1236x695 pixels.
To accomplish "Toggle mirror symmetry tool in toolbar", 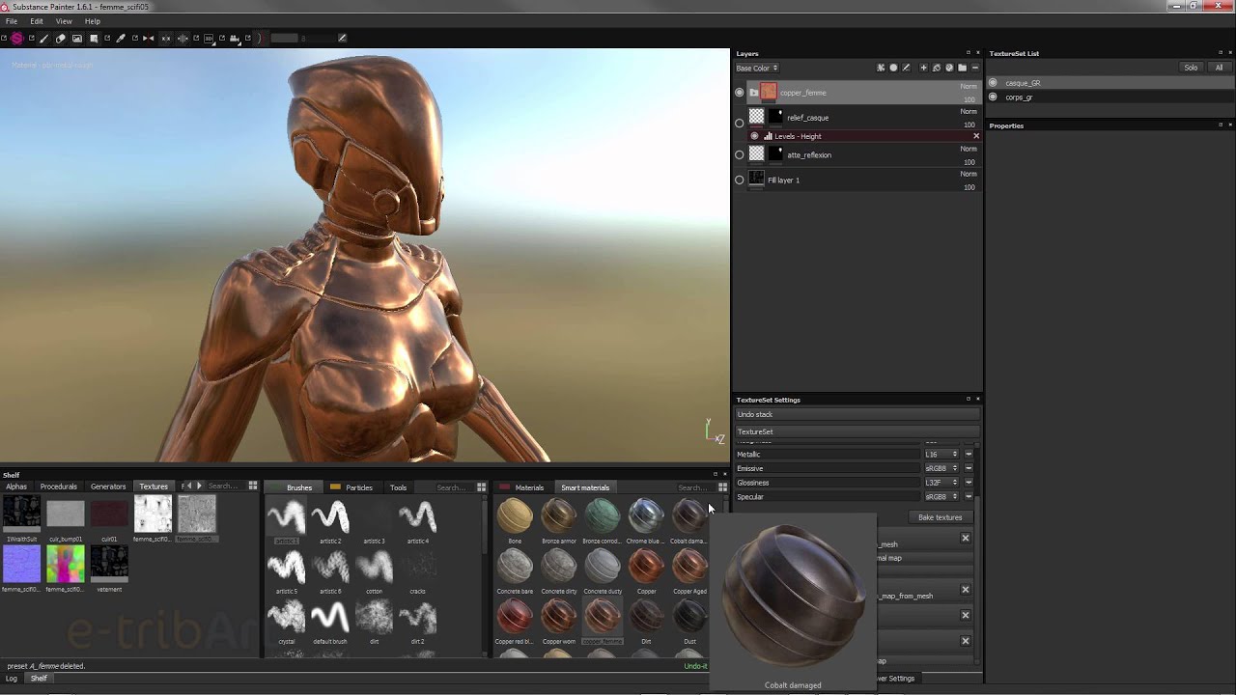I will pyautogui.click(x=148, y=39).
